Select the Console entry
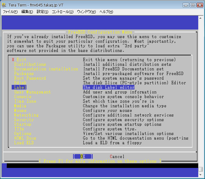This screenshot has height=179, width=205. pos(23,97)
